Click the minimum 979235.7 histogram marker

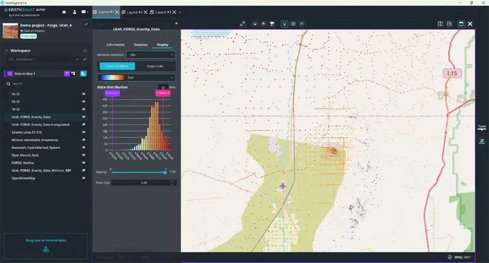click(x=112, y=93)
